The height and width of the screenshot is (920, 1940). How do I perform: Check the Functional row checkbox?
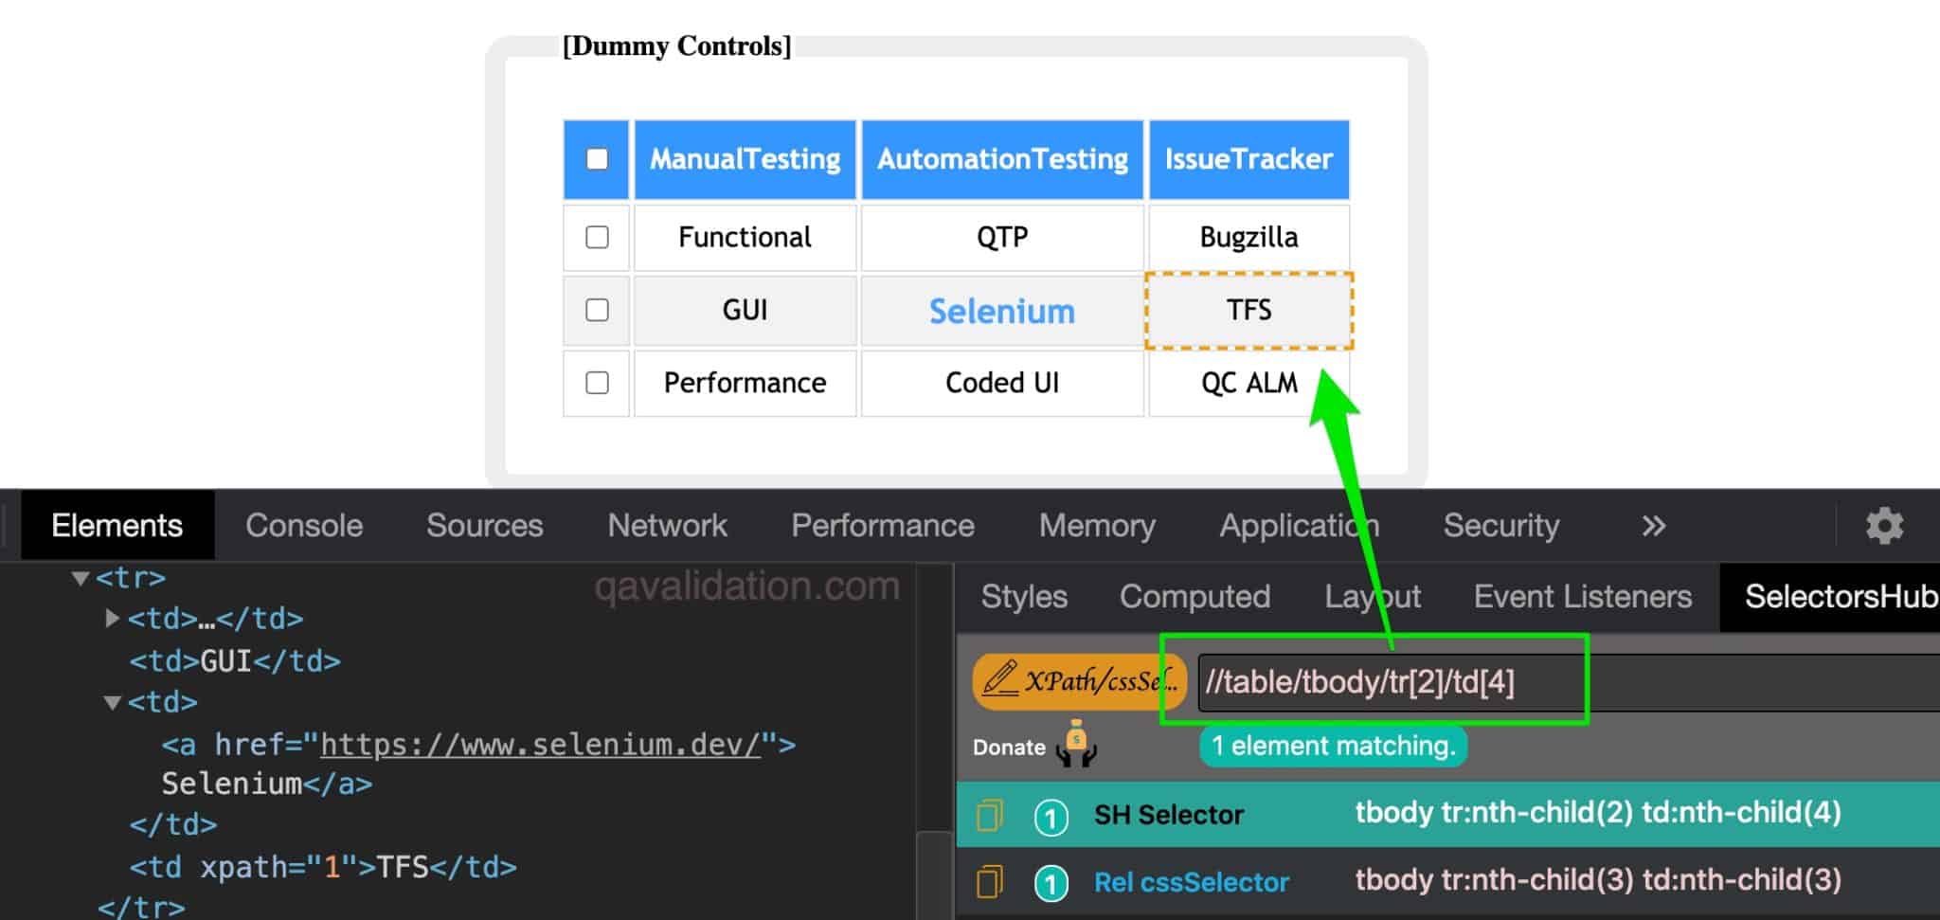pyautogui.click(x=597, y=237)
